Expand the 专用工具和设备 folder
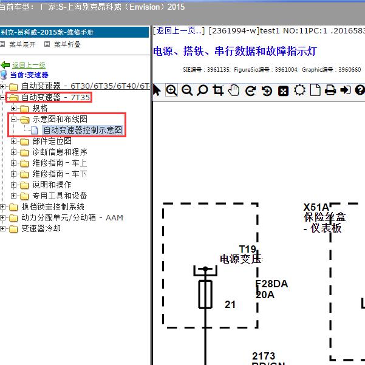 (x=13, y=196)
